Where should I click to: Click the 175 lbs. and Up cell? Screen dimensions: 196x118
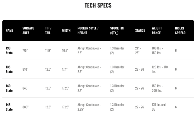click(159, 107)
